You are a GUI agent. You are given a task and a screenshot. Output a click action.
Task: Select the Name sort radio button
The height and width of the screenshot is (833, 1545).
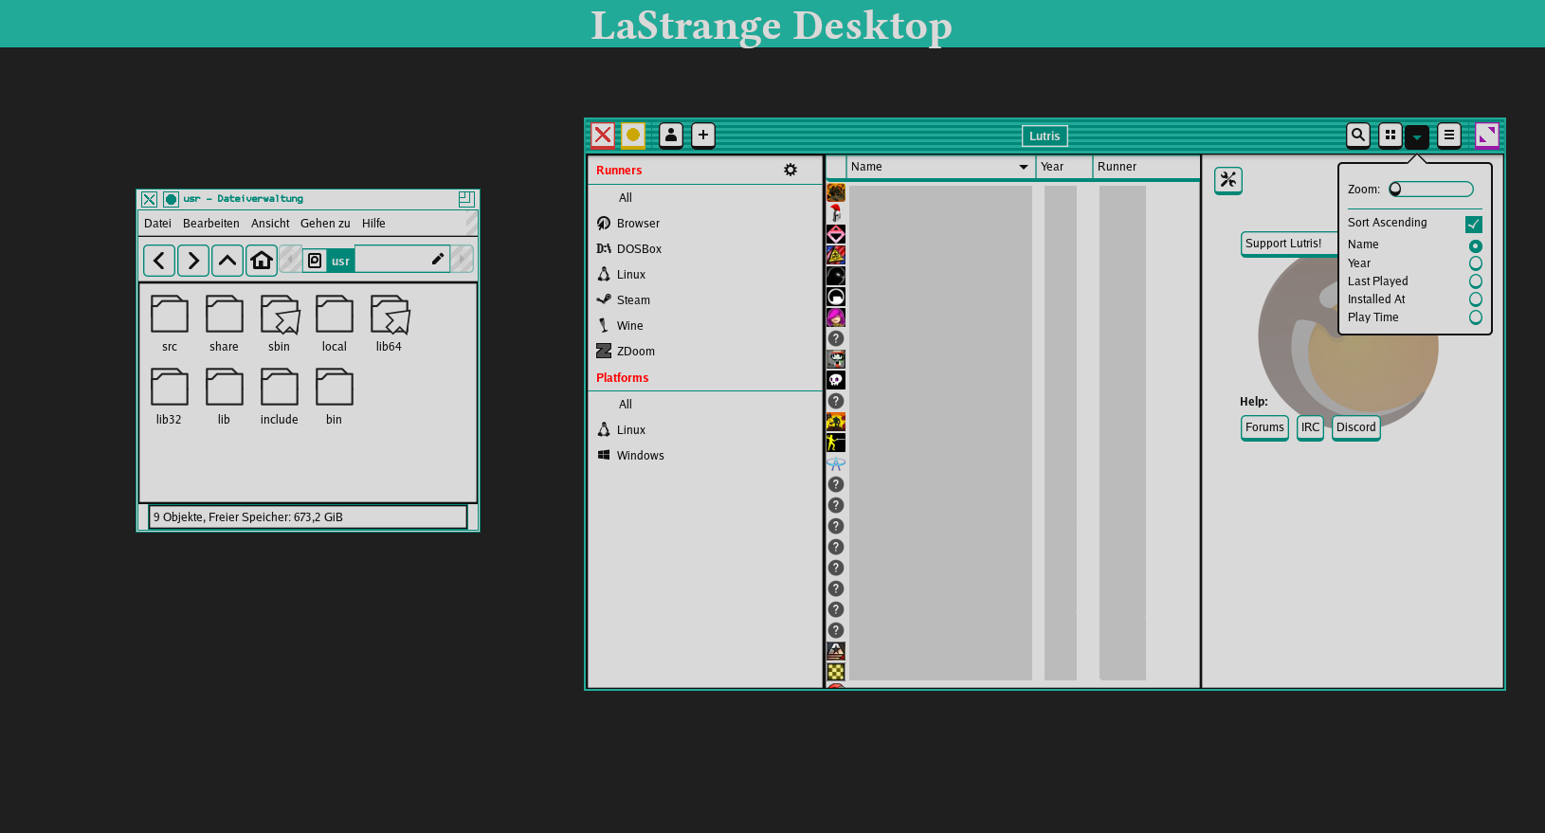(x=1476, y=245)
